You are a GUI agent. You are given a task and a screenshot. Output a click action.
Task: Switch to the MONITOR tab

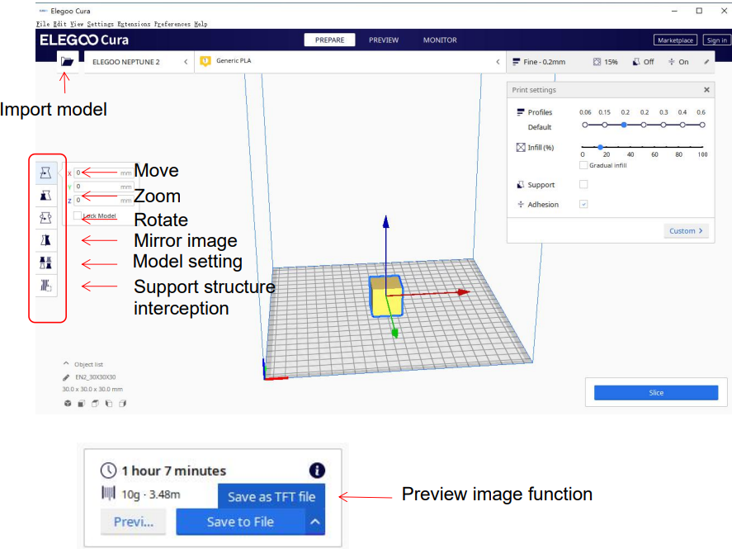click(440, 40)
